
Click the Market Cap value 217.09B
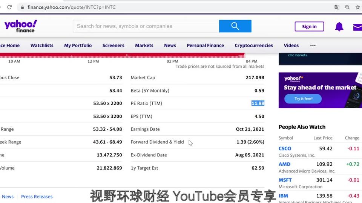255,77
